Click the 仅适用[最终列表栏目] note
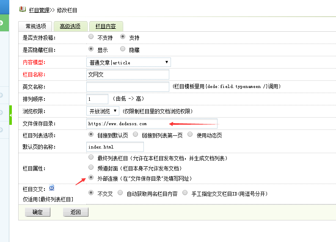The height and width of the screenshot is (242, 336). [x=48, y=199]
